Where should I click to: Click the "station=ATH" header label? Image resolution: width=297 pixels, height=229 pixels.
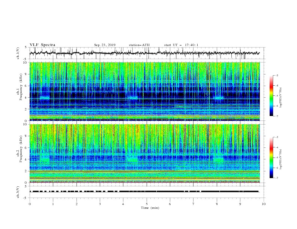(x=139, y=45)
